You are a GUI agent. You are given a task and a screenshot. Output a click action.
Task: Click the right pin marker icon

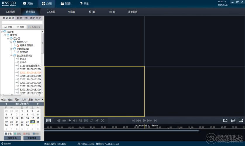(x=97, y=120)
